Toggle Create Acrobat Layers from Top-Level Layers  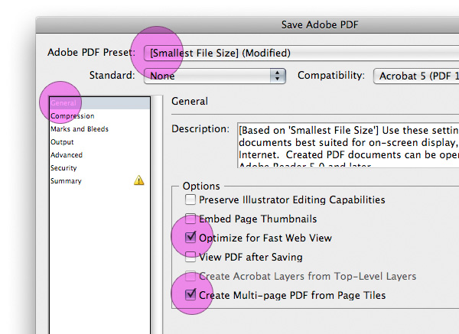tap(190, 276)
